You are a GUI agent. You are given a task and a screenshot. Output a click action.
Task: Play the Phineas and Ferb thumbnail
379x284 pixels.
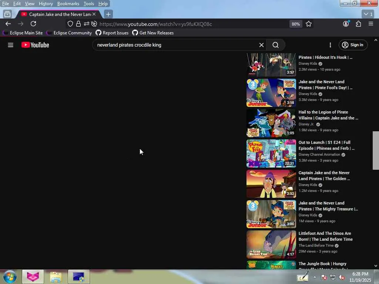click(271, 153)
